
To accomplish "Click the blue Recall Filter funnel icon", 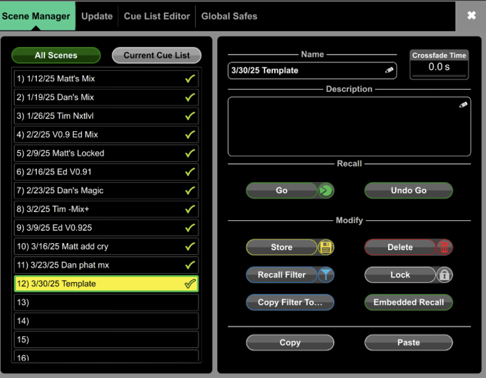I will 326,275.
